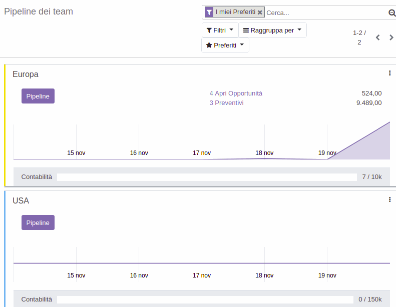Viewport: 396px width, 307px height.
Task: Open the Preferiti dropdown
Action: pos(225,45)
